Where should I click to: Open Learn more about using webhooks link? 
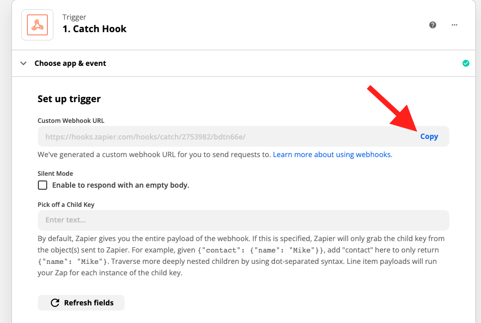[x=333, y=155]
